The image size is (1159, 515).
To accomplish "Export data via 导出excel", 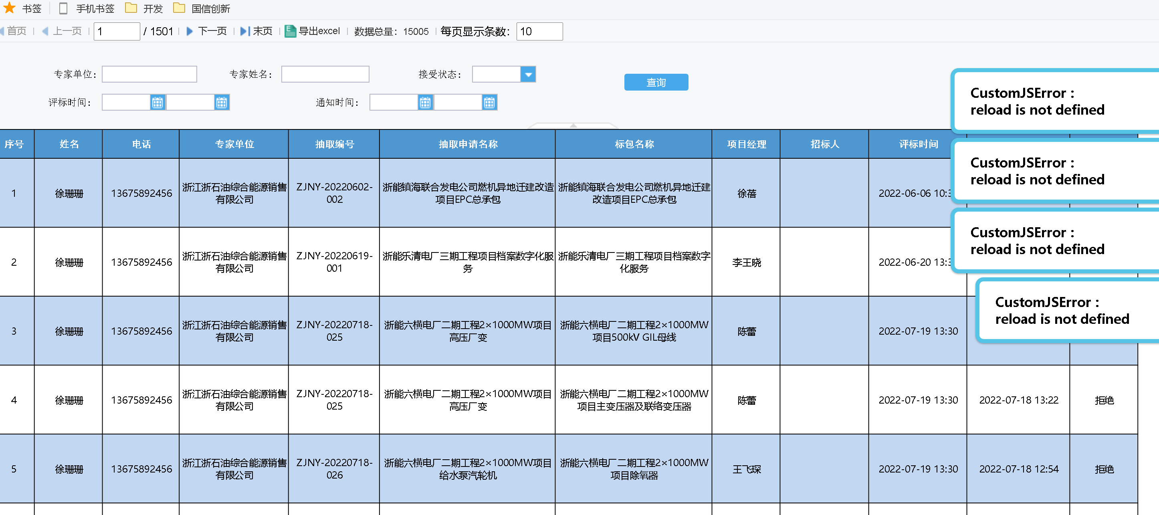I will (312, 31).
